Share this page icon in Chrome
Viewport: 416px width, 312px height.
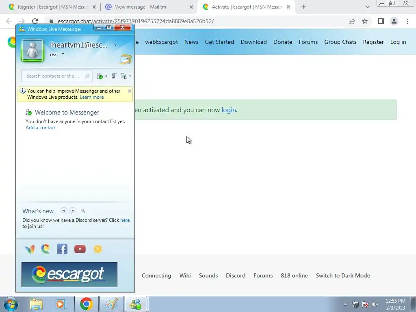tap(352, 21)
